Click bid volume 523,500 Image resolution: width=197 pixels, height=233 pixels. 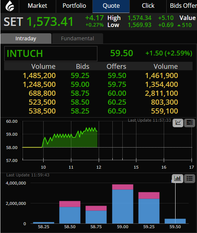[42, 102]
